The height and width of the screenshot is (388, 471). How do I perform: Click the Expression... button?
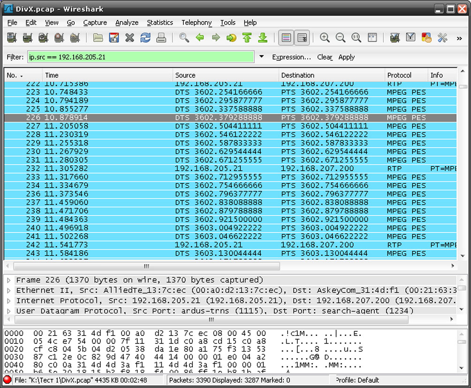point(291,57)
